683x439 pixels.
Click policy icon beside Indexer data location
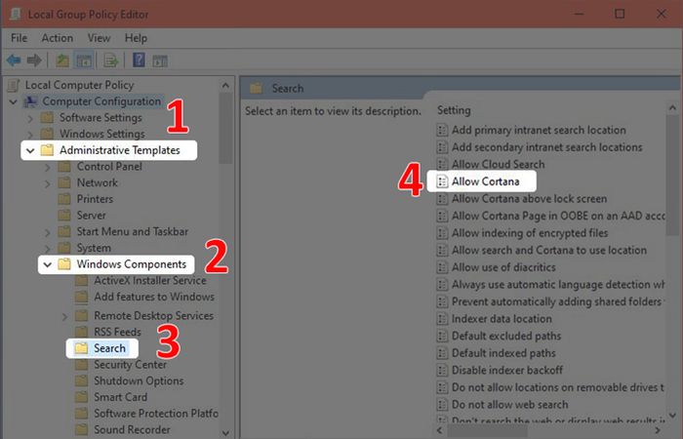(x=442, y=319)
